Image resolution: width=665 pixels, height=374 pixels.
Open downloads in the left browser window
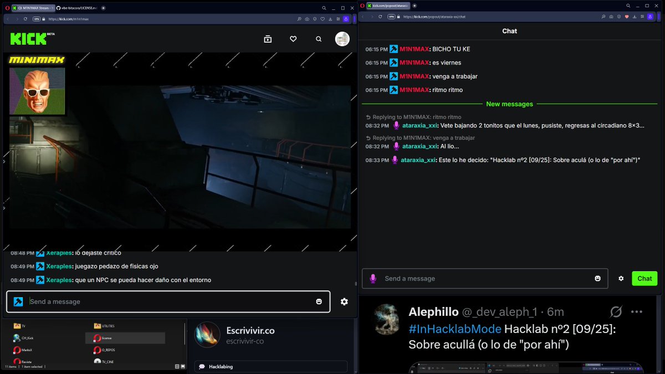coord(330,19)
